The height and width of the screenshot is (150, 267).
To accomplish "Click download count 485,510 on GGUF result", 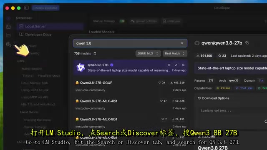I will 177,82.
